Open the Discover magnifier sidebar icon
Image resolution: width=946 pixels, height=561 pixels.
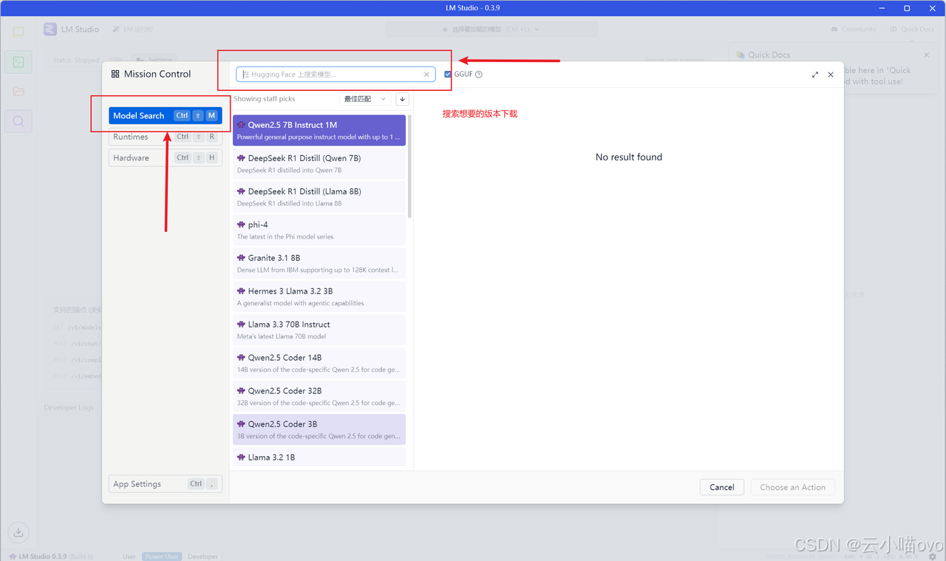[x=18, y=121]
